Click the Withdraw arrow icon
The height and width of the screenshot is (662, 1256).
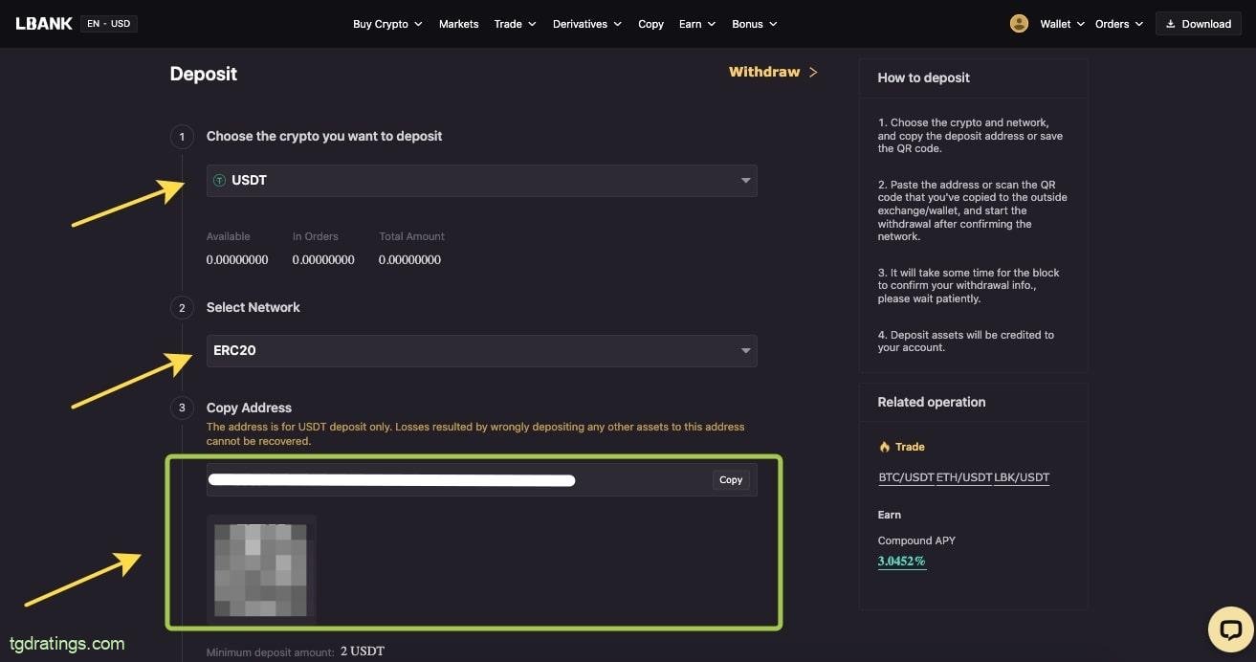pos(813,72)
